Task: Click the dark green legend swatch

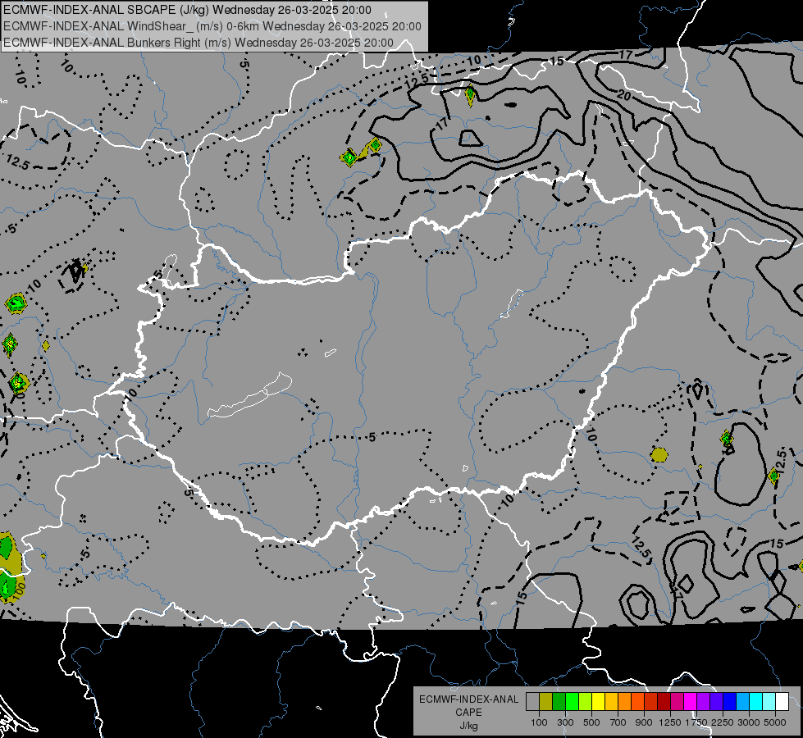Action: tap(559, 701)
